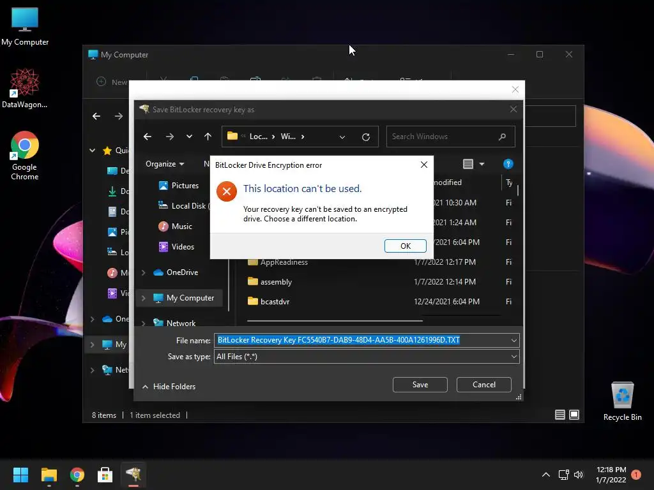Select the Recycle Bin desktop icon
Viewport: 654px width, 490px height.
pos(622,401)
